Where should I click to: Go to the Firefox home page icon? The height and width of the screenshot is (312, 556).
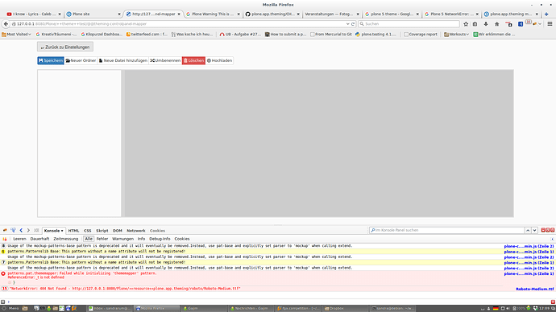coord(497,23)
